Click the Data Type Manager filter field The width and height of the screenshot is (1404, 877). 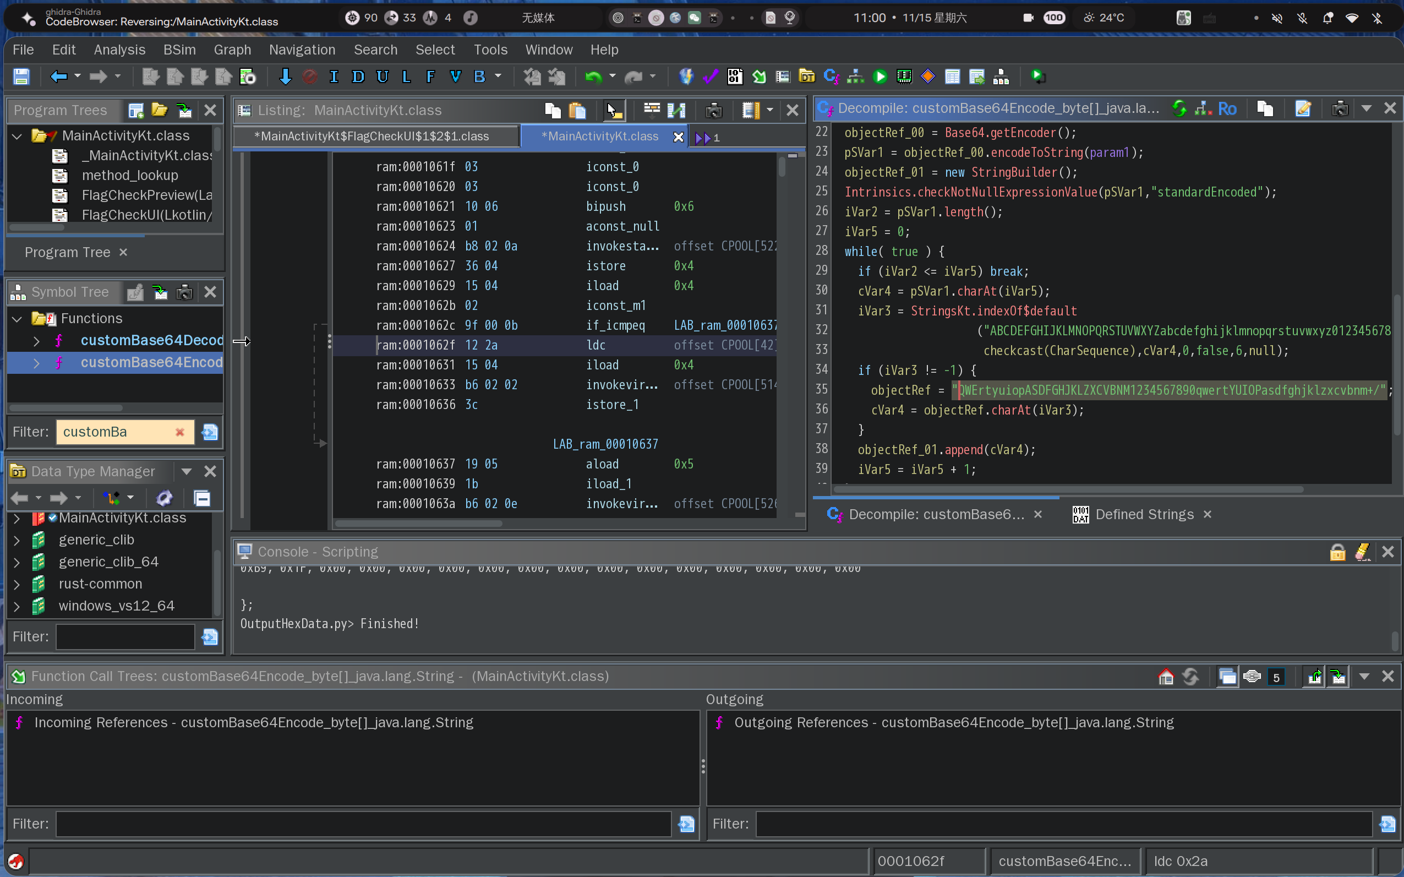click(x=124, y=637)
